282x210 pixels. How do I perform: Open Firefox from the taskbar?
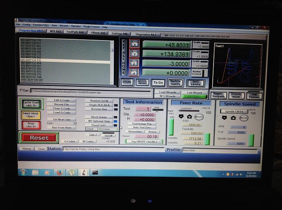59,173
